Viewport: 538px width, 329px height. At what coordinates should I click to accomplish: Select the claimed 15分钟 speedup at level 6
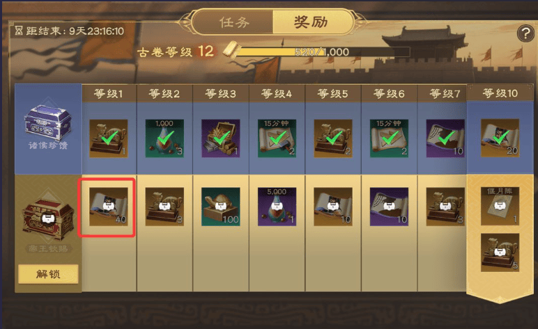click(389, 138)
